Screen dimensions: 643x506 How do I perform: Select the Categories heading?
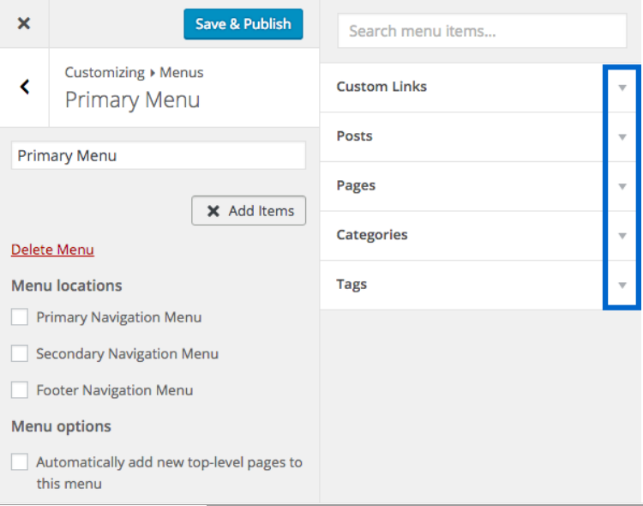pos(372,235)
